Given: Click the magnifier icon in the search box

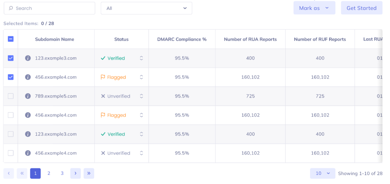Looking at the screenshot, I should coord(11,8).
